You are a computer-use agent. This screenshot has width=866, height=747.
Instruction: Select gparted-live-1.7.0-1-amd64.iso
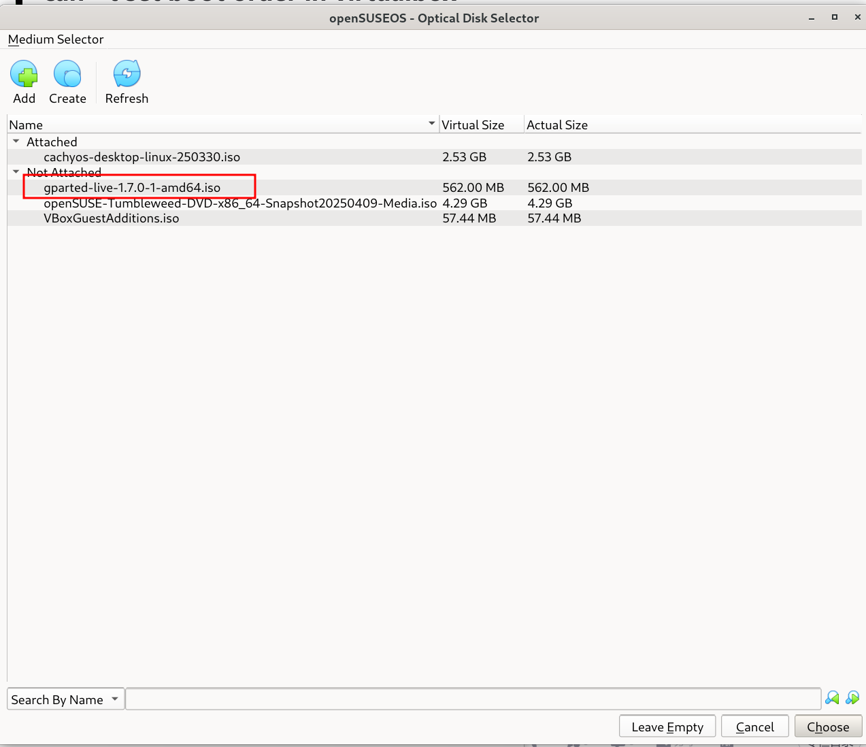(132, 188)
